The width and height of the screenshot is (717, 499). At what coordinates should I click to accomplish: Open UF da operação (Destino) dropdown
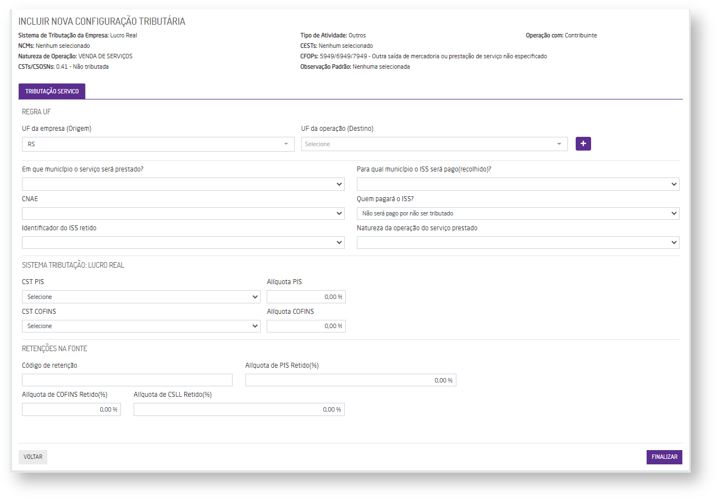pyautogui.click(x=434, y=144)
